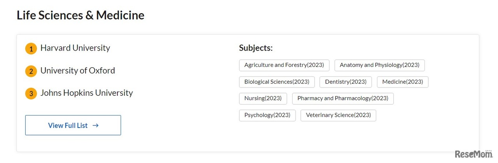This screenshot has width=498, height=163.
Task: Click the Subjects: label
Action: coord(256,48)
